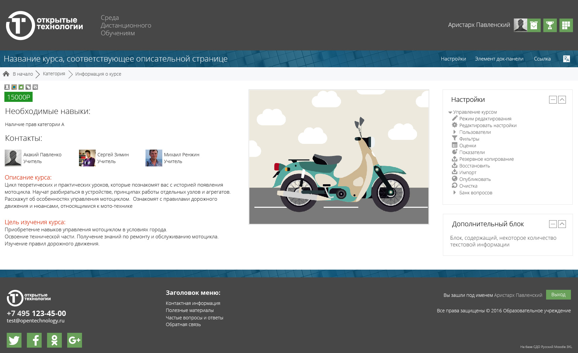The width and height of the screenshot is (578, 353).
Task: Open the Настройки menu in course header
Action: 453,59
